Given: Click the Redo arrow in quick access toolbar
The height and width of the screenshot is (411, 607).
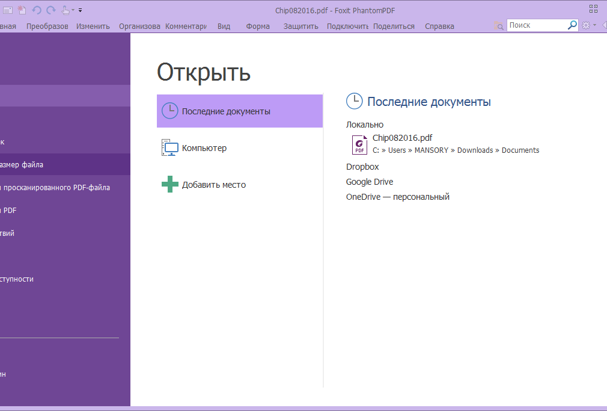Looking at the screenshot, I should click(50, 10).
